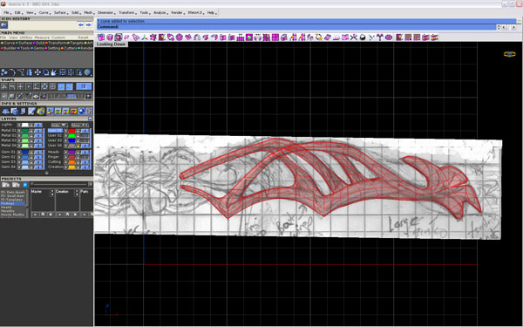Viewport: 523px width, 327px height.
Task: Click the first snap icon in Snaps row
Action: pos(4,86)
